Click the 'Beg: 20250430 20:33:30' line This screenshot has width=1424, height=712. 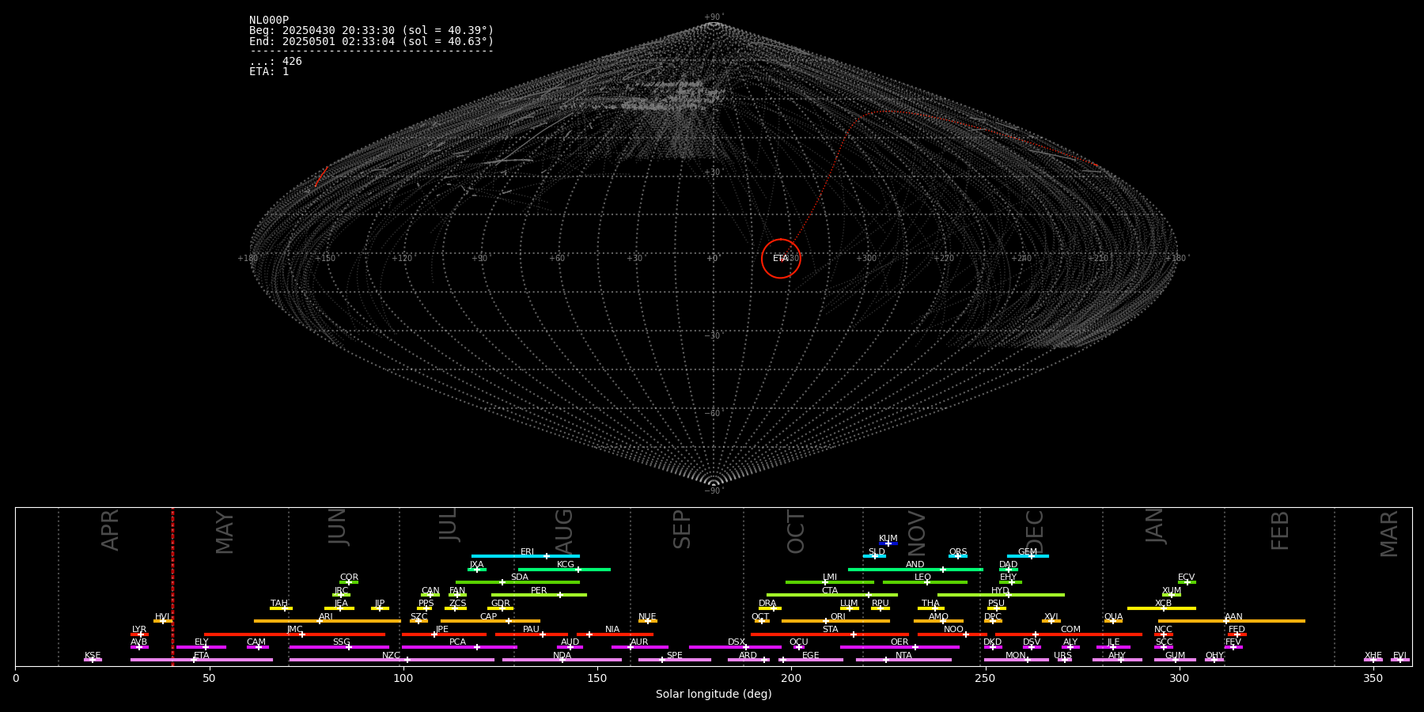point(371,31)
